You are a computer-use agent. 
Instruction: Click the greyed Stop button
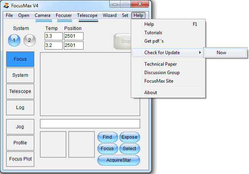[123, 41]
